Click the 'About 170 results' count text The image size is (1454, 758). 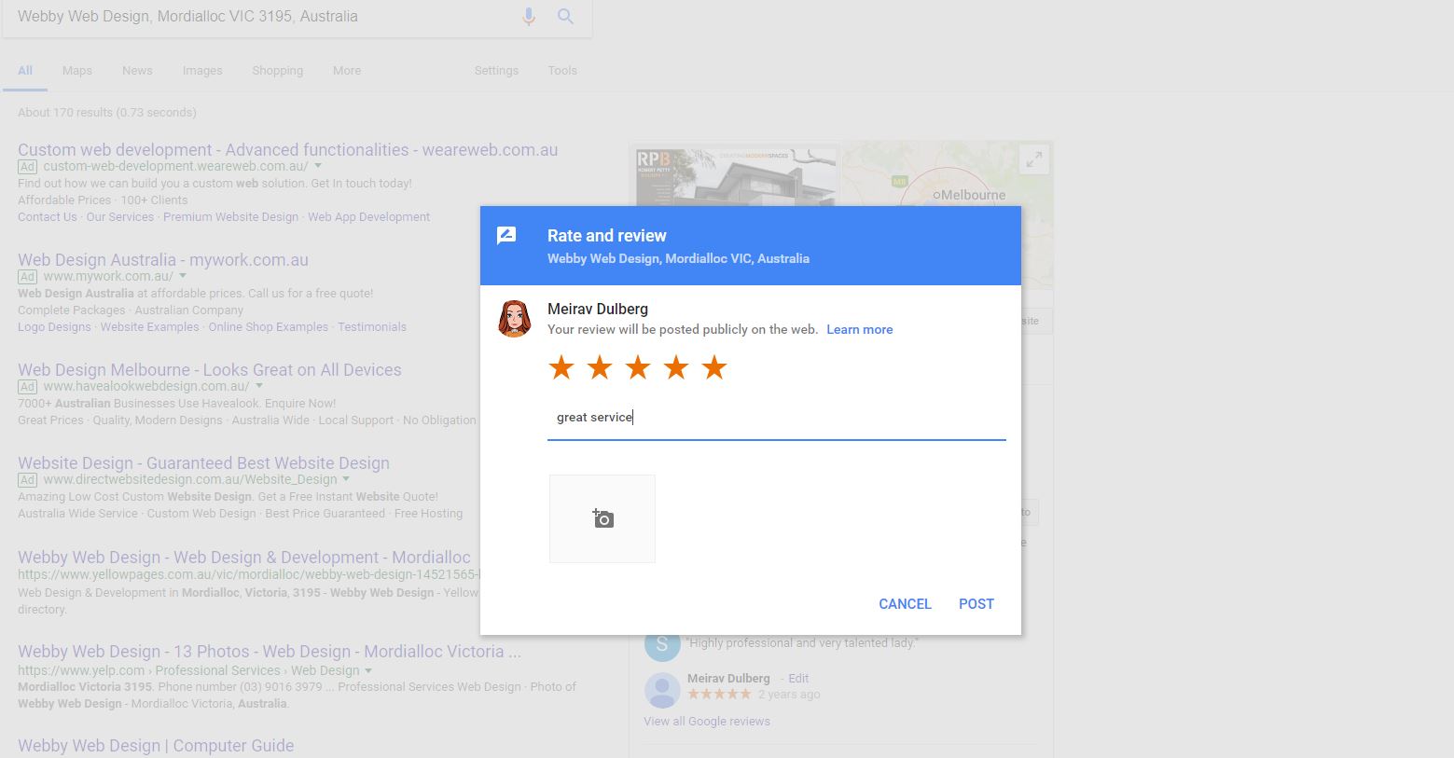click(107, 113)
